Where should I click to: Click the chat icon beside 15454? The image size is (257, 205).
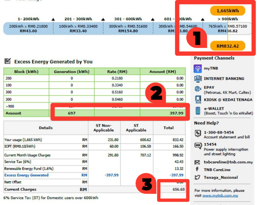tap(198, 145)
